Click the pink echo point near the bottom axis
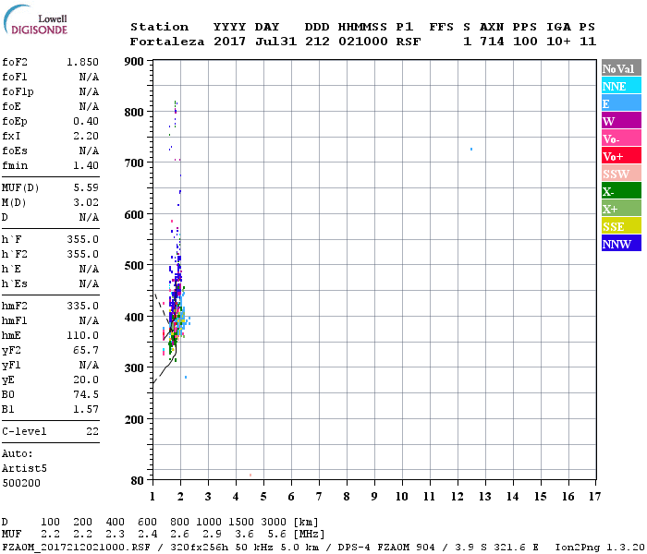Image resolution: width=647 pixels, height=554 pixels. point(250,475)
